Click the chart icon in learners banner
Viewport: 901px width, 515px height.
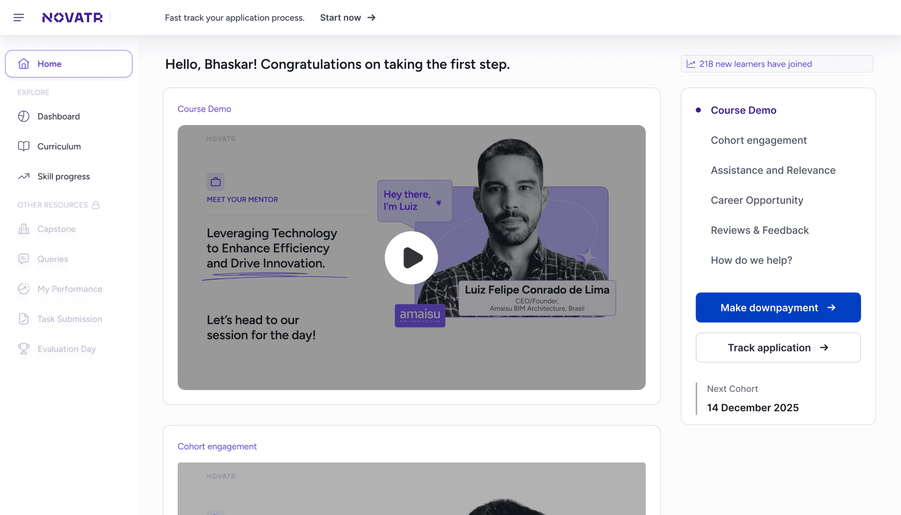tap(691, 64)
